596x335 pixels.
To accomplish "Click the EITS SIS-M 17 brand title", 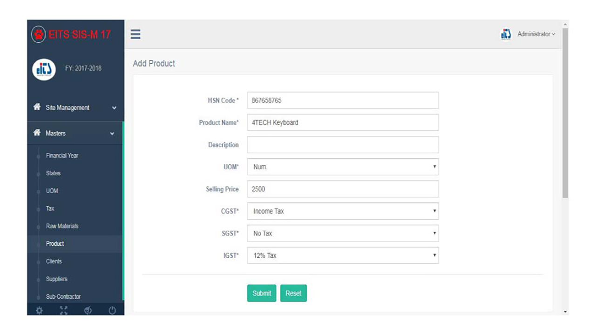I will [x=80, y=34].
